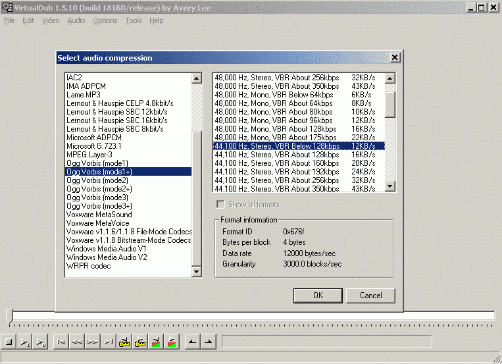Go to the previous keyframe

coord(124,342)
